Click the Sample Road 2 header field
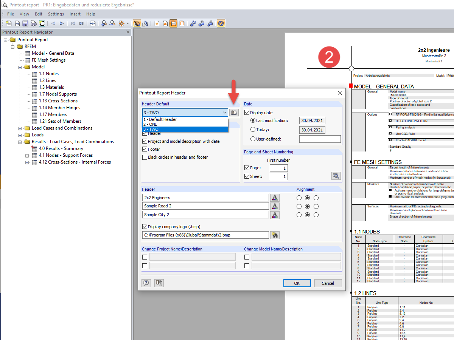The width and height of the screenshot is (454, 340). pos(205,206)
